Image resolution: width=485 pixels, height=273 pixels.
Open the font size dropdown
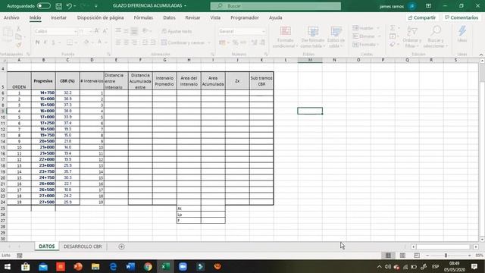tap(90, 31)
